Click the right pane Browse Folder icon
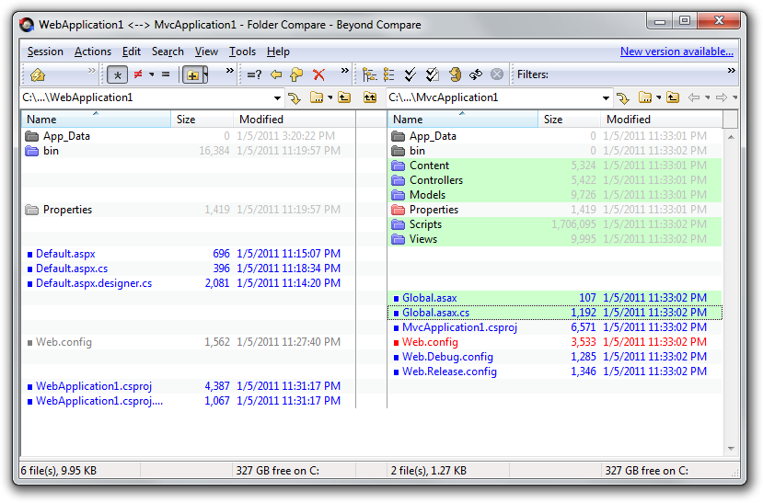This screenshot has width=763, height=503. point(645,97)
